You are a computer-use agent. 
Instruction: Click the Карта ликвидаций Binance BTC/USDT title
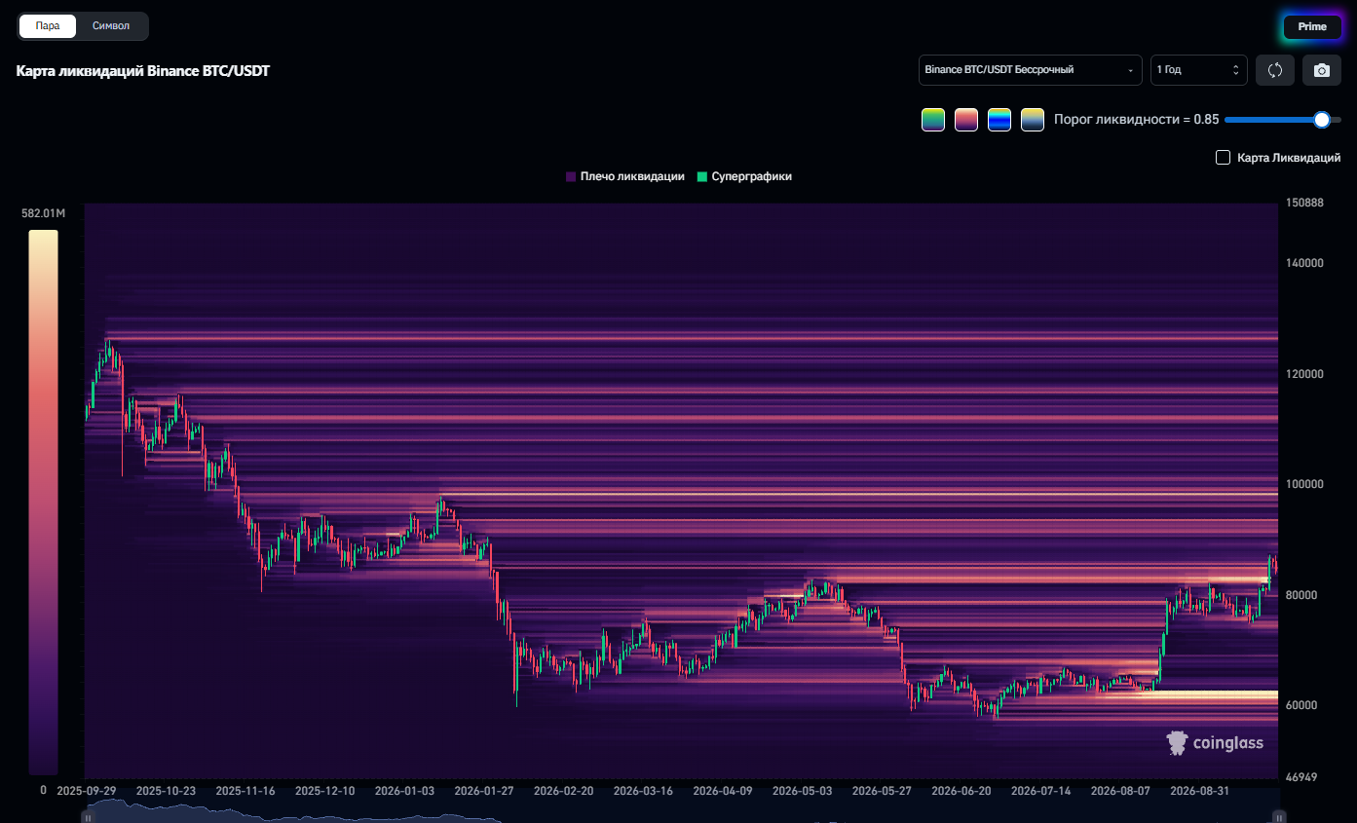(x=143, y=71)
